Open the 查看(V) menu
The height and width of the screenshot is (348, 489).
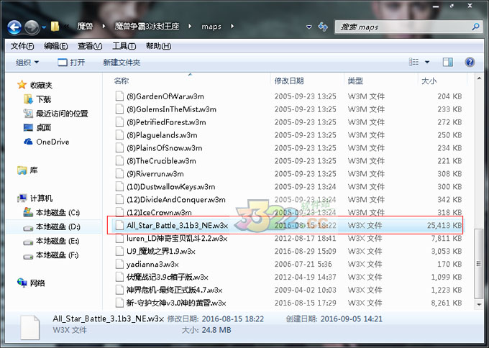click(x=90, y=46)
